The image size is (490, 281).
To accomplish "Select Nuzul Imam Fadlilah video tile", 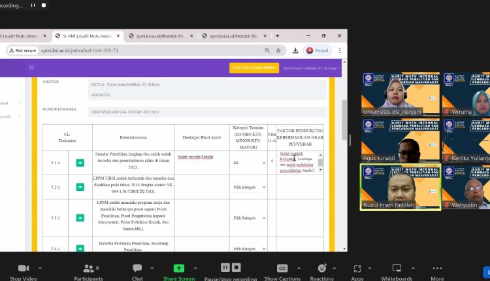I will [x=400, y=187].
